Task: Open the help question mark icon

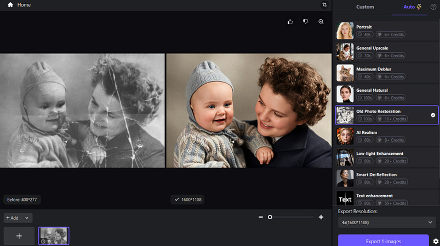Action: [x=433, y=7]
